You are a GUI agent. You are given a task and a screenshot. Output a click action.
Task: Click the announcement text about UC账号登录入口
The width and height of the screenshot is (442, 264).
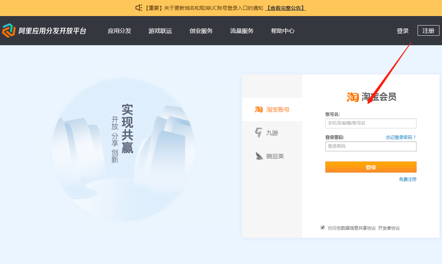204,8
